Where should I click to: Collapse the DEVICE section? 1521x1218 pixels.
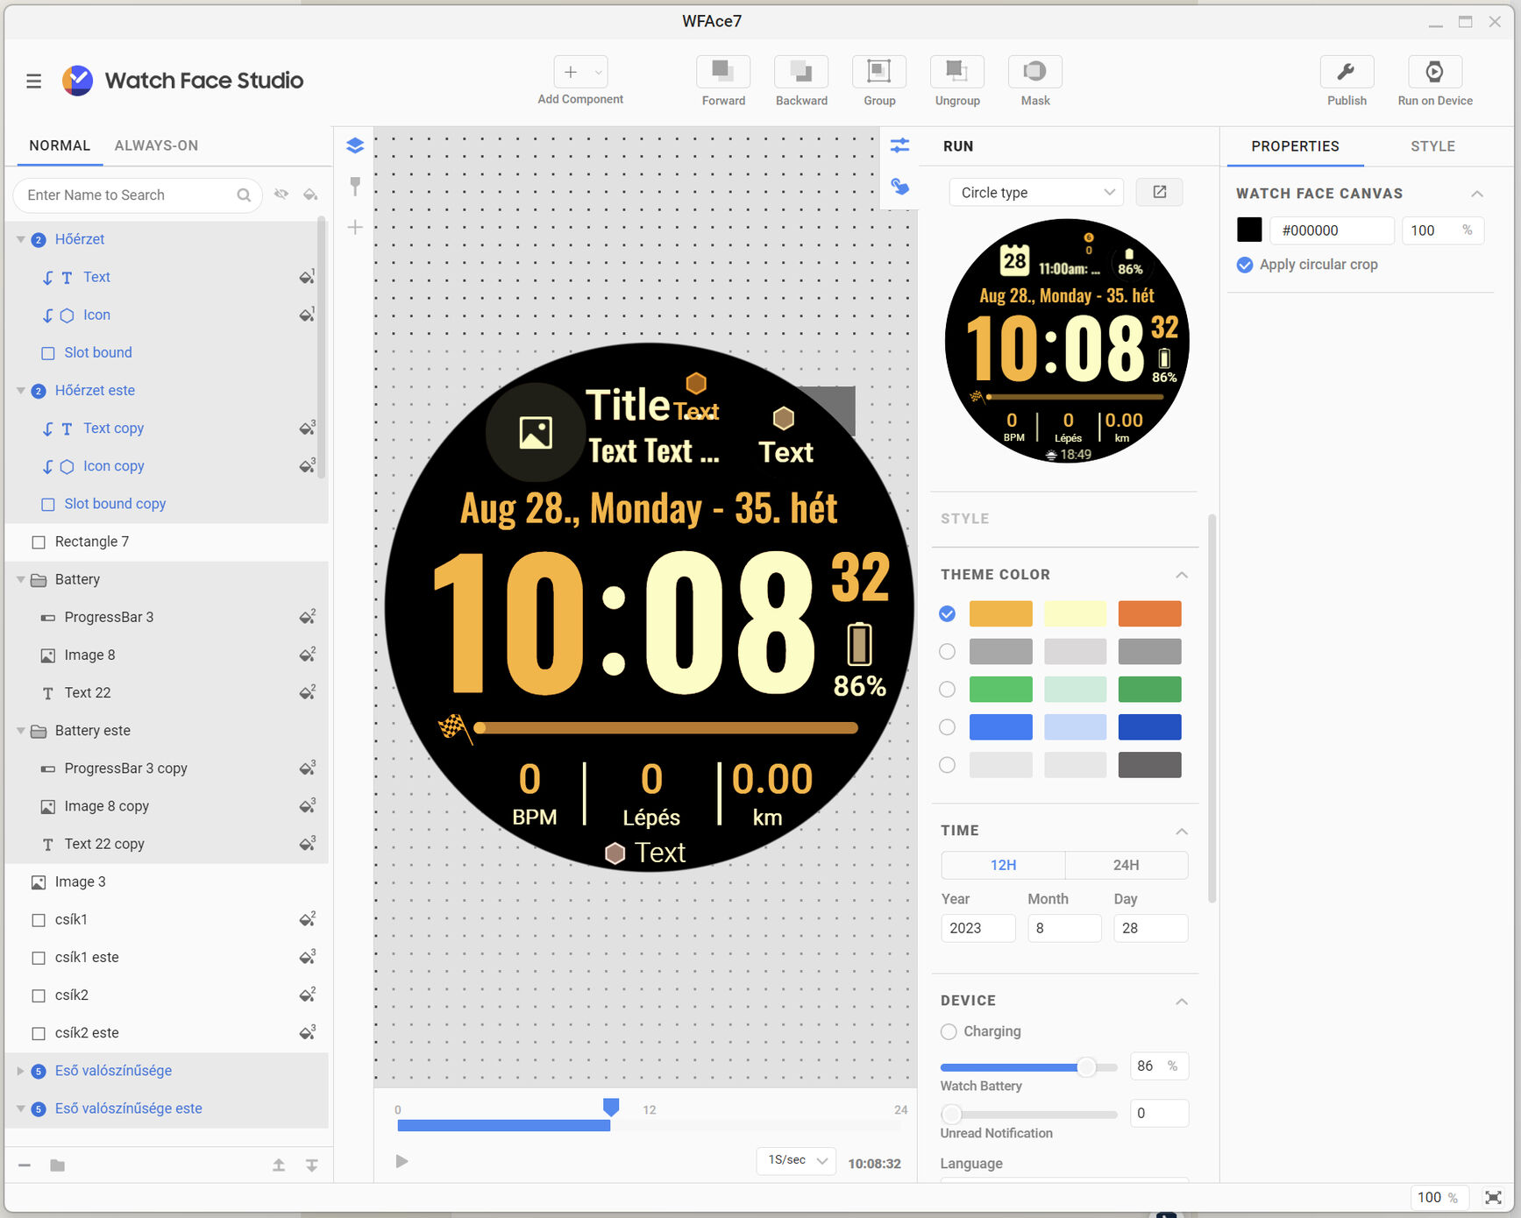(1182, 1001)
